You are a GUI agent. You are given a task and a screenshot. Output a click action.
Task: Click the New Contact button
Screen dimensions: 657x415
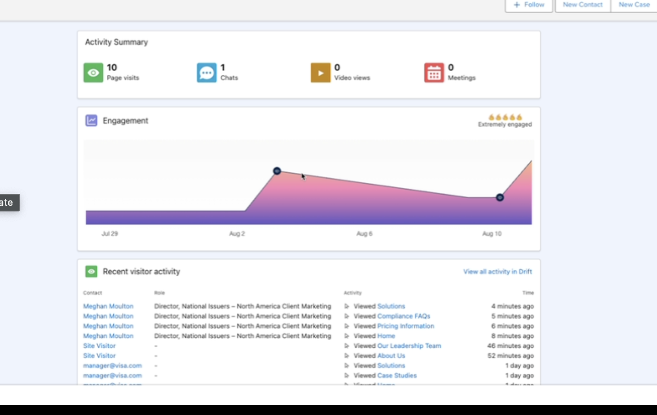tap(583, 5)
